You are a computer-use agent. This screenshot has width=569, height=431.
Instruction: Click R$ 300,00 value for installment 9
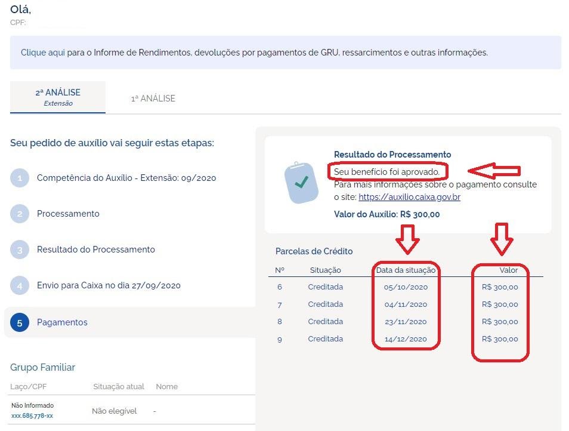tap(500, 339)
